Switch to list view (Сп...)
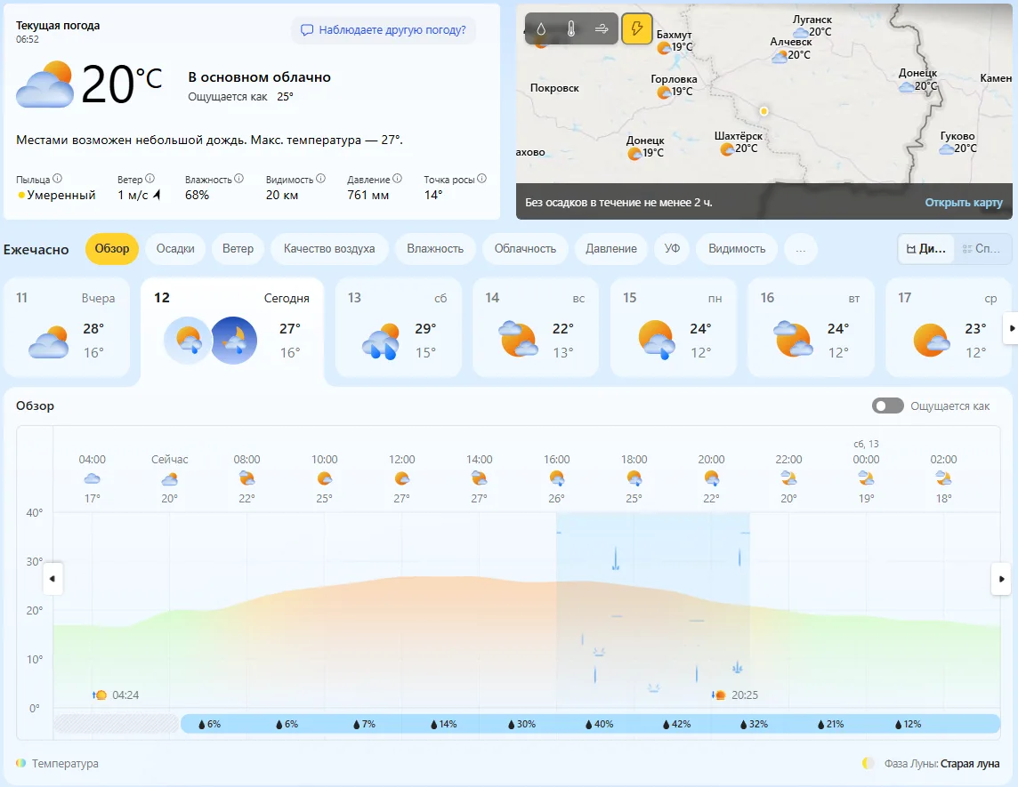 point(982,248)
